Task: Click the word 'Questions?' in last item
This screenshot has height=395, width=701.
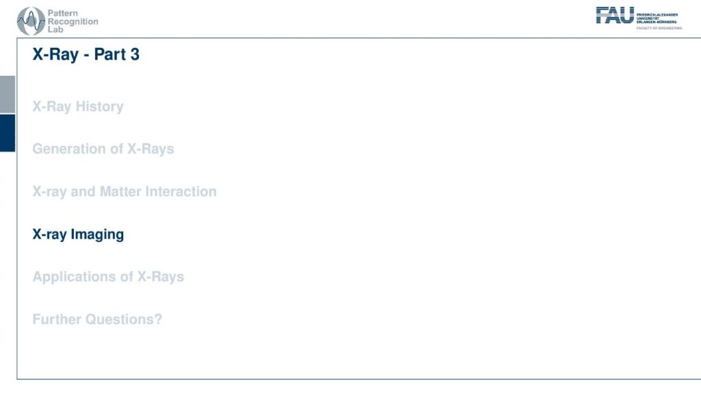Action: 123,319
